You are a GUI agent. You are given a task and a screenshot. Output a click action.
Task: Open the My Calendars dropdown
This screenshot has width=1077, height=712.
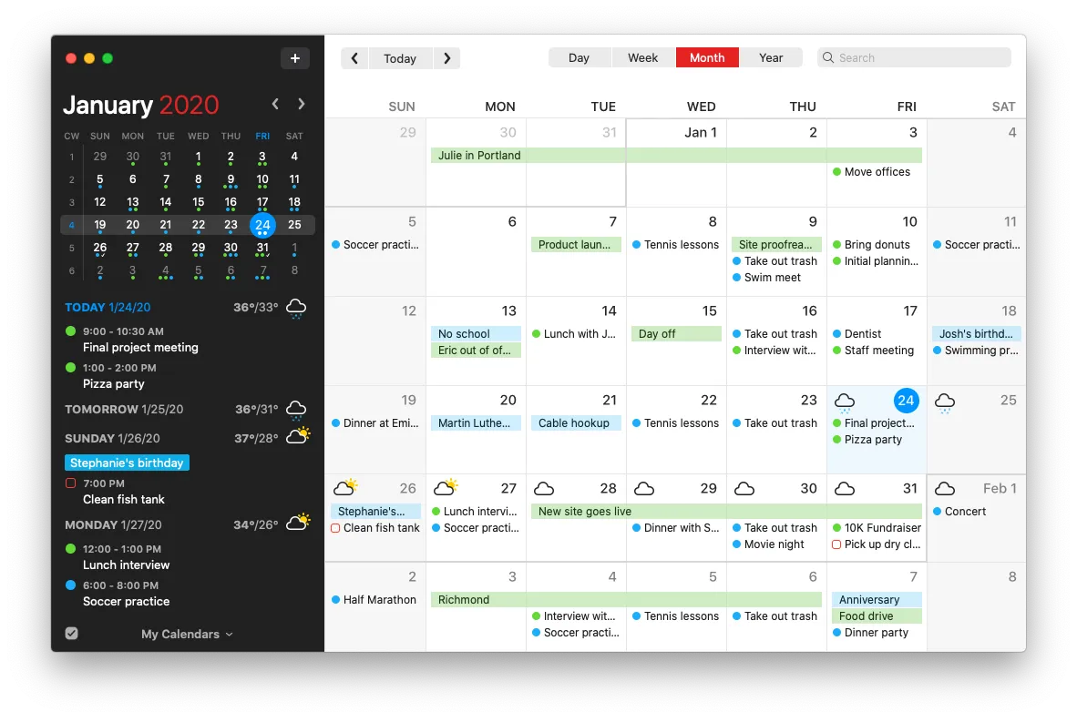(x=187, y=634)
